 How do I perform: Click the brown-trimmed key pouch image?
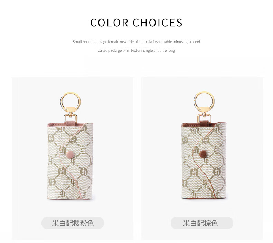204,145
